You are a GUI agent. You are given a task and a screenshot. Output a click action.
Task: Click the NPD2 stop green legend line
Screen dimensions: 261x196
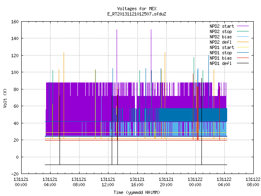coord(243,31)
